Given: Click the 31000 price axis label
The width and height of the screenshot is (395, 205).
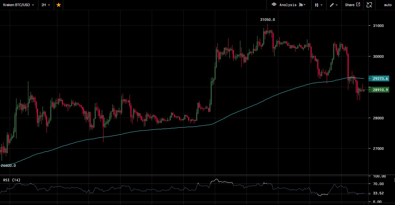Looking at the screenshot, I should pos(378,26).
